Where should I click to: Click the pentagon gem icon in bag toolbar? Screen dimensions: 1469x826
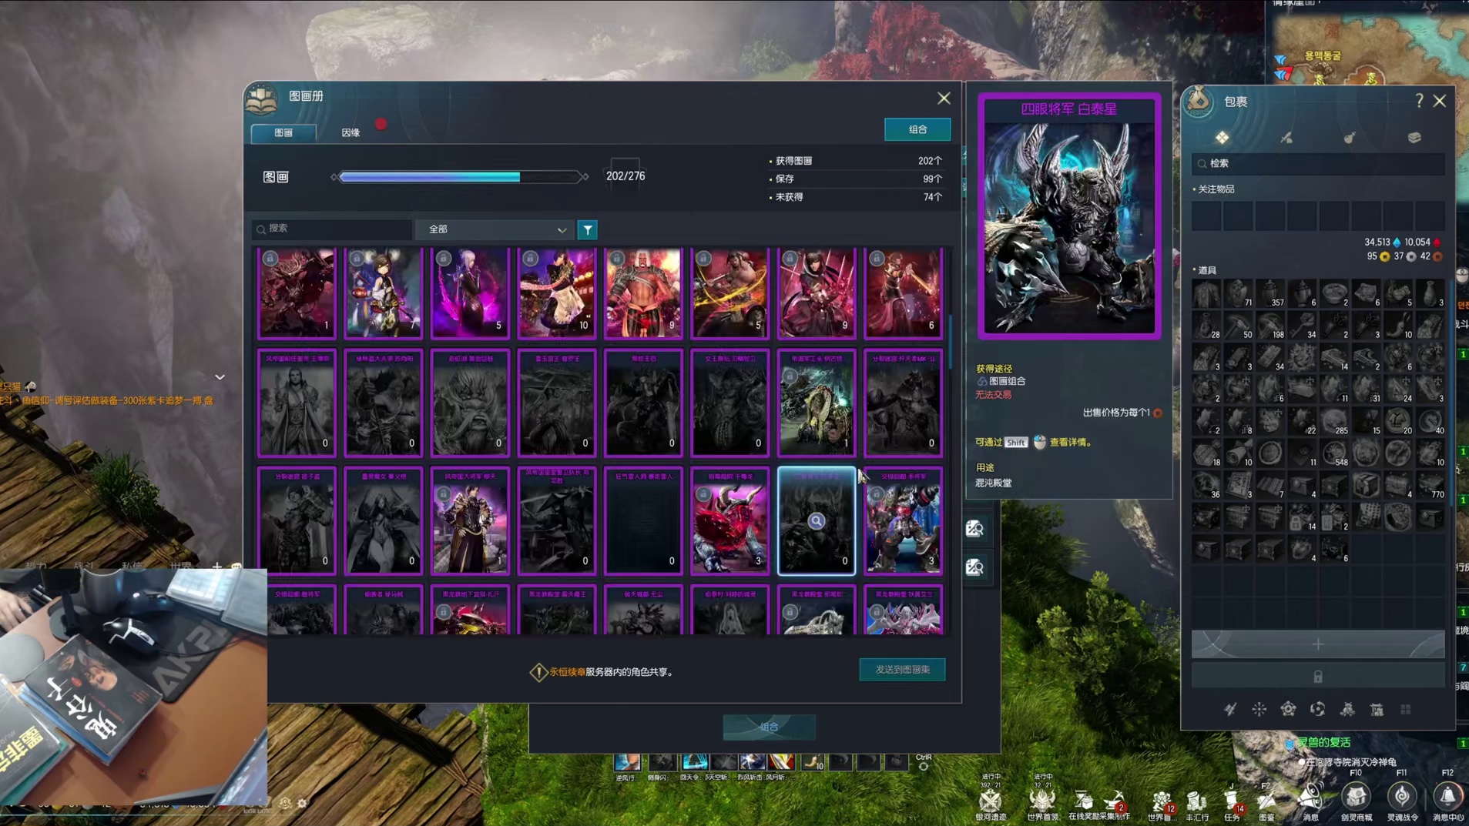tap(1288, 709)
